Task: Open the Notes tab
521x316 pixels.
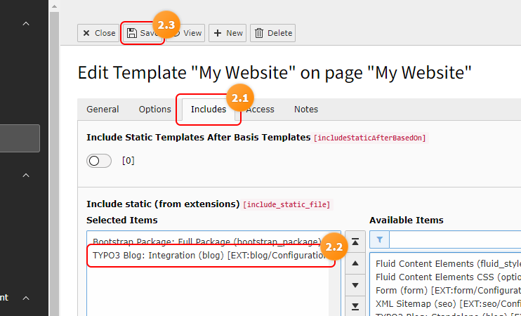Action: pyautogui.click(x=306, y=110)
